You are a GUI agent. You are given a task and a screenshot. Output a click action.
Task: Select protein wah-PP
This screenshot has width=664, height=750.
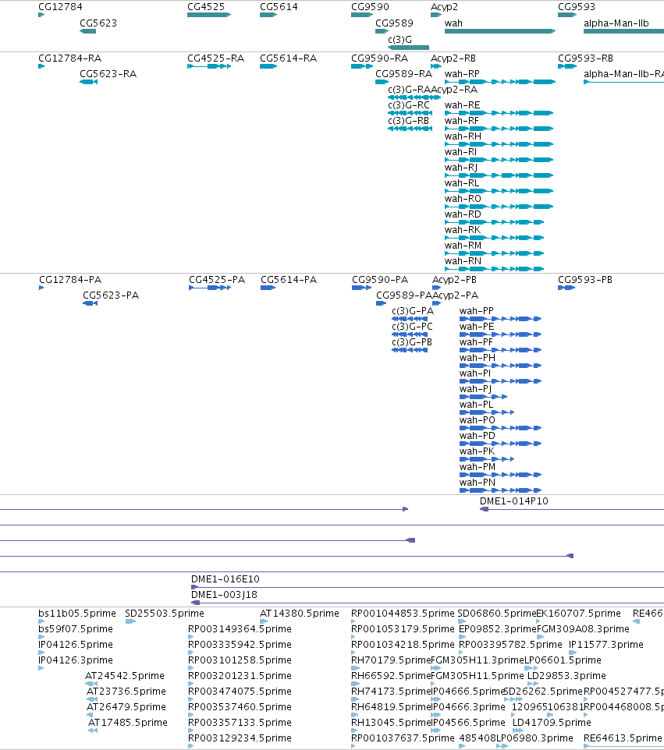pos(476,311)
